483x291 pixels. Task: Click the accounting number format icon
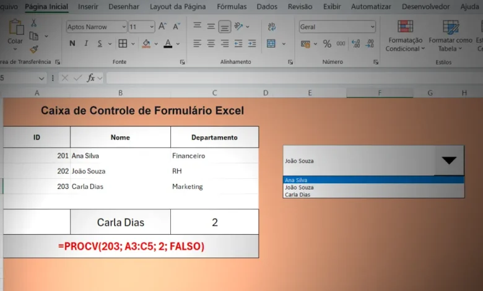(305, 44)
